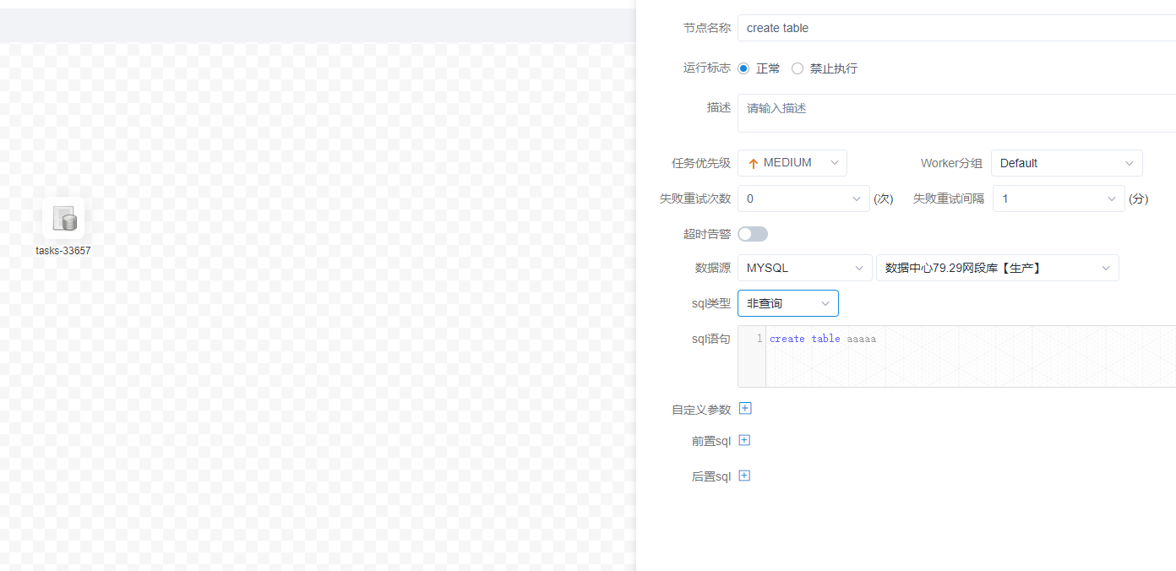Click the 数据源 label

[713, 268]
